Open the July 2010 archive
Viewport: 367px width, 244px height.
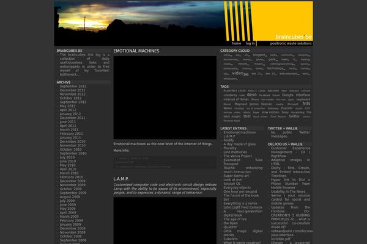[x=67, y=157]
